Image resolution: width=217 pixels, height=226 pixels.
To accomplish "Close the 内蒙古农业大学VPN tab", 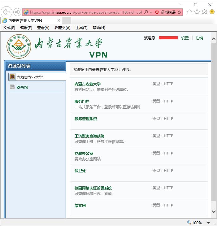I will tap(59, 20).
